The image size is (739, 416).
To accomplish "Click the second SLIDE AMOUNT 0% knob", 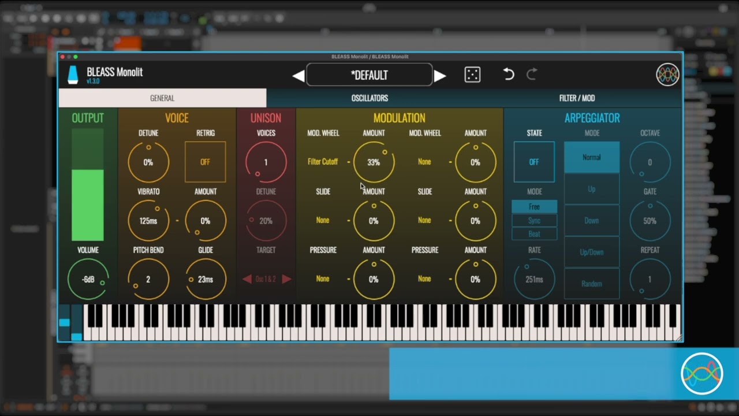I will (x=475, y=221).
